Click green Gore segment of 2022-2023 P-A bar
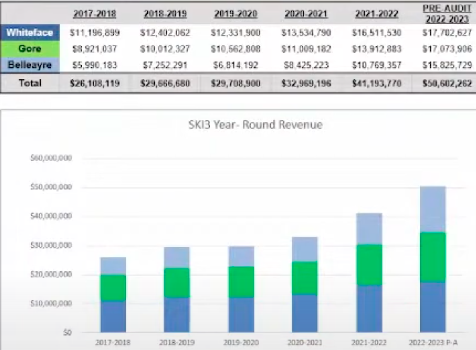Image resolution: width=476 pixels, height=350 pixels. pos(433,257)
